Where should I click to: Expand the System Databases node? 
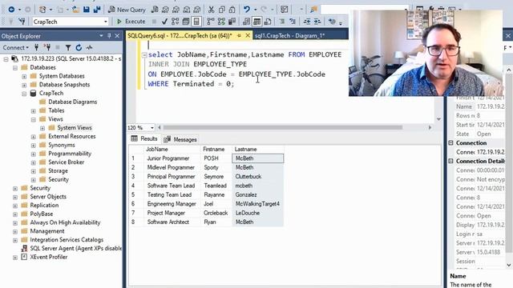(x=24, y=76)
